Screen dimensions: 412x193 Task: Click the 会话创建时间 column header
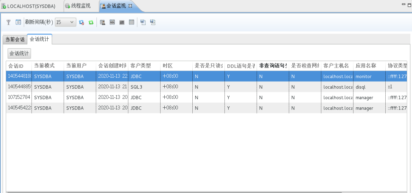(x=112, y=66)
